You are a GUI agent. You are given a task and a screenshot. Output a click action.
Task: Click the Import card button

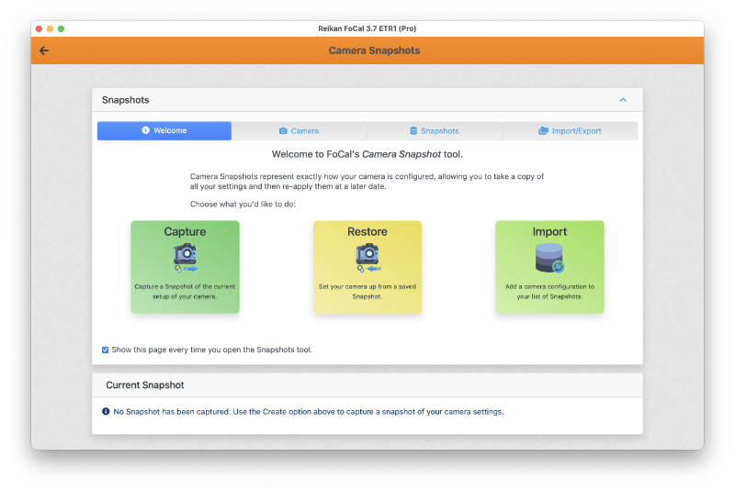click(x=549, y=267)
